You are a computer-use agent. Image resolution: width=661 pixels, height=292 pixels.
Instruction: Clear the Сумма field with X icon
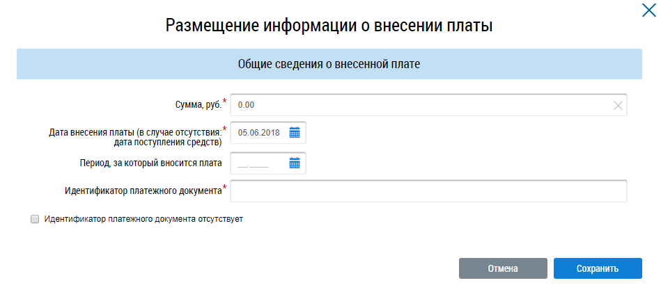[x=618, y=106]
